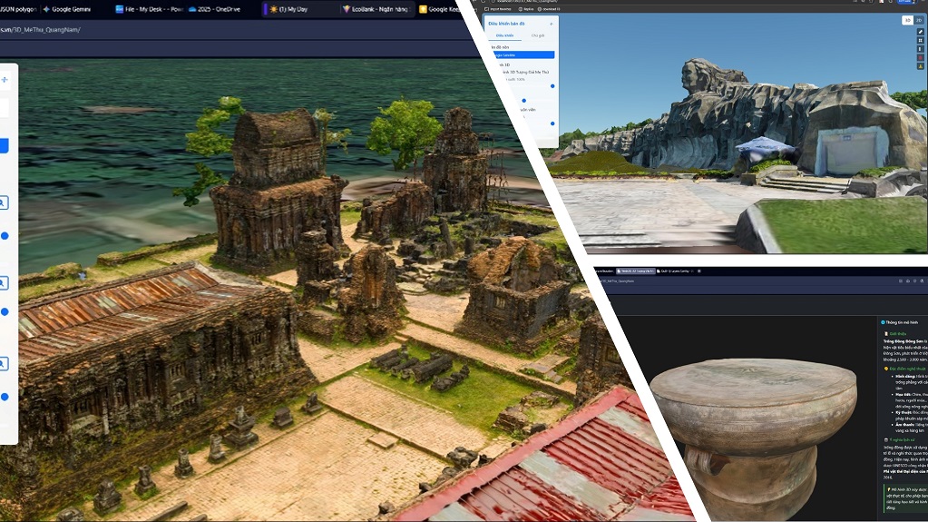Viewport: 928px width, 522px height.
Task: Click the blue selected option in left sidebar
Action: tap(4, 146)
